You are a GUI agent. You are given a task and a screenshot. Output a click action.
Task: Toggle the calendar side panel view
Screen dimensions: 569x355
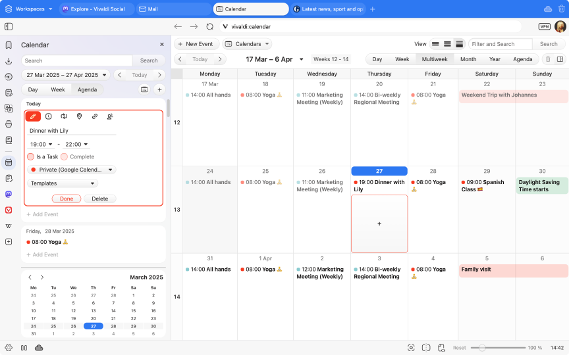point(560,59)
